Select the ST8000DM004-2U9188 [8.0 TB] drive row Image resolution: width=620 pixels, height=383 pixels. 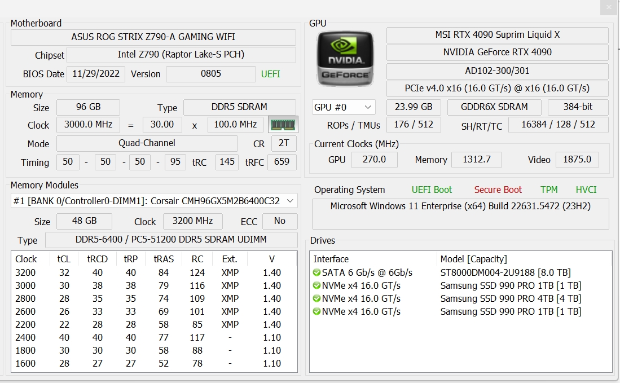tap(460, 272)
